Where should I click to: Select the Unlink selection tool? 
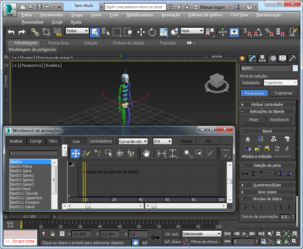click(46, 32)
